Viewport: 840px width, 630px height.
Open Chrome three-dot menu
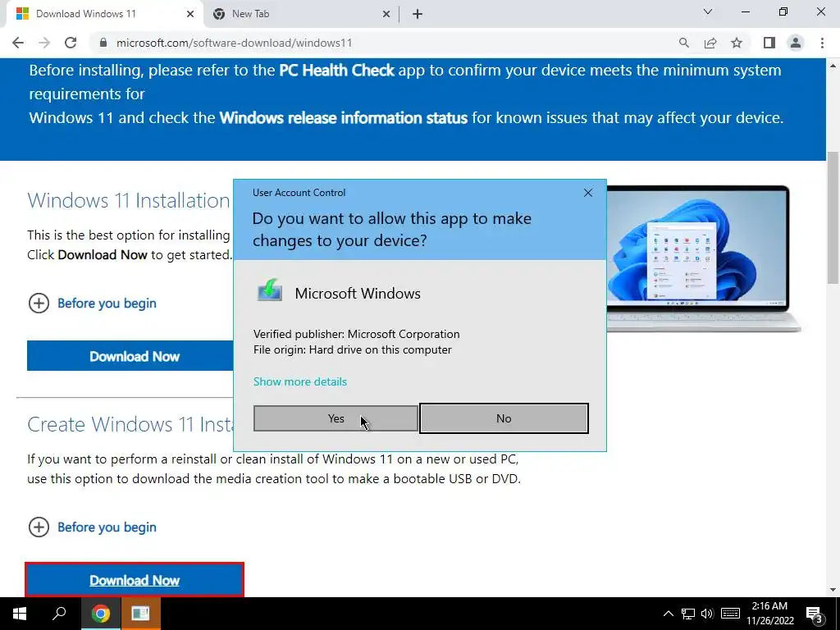(x=822, y=43)
